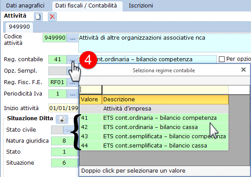Screen dimensions: 251x177
Task: Close the Seleziona regime contabile popup
Action: click(244, 70)
